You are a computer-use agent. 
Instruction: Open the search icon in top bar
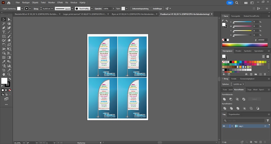coord(237,3)
